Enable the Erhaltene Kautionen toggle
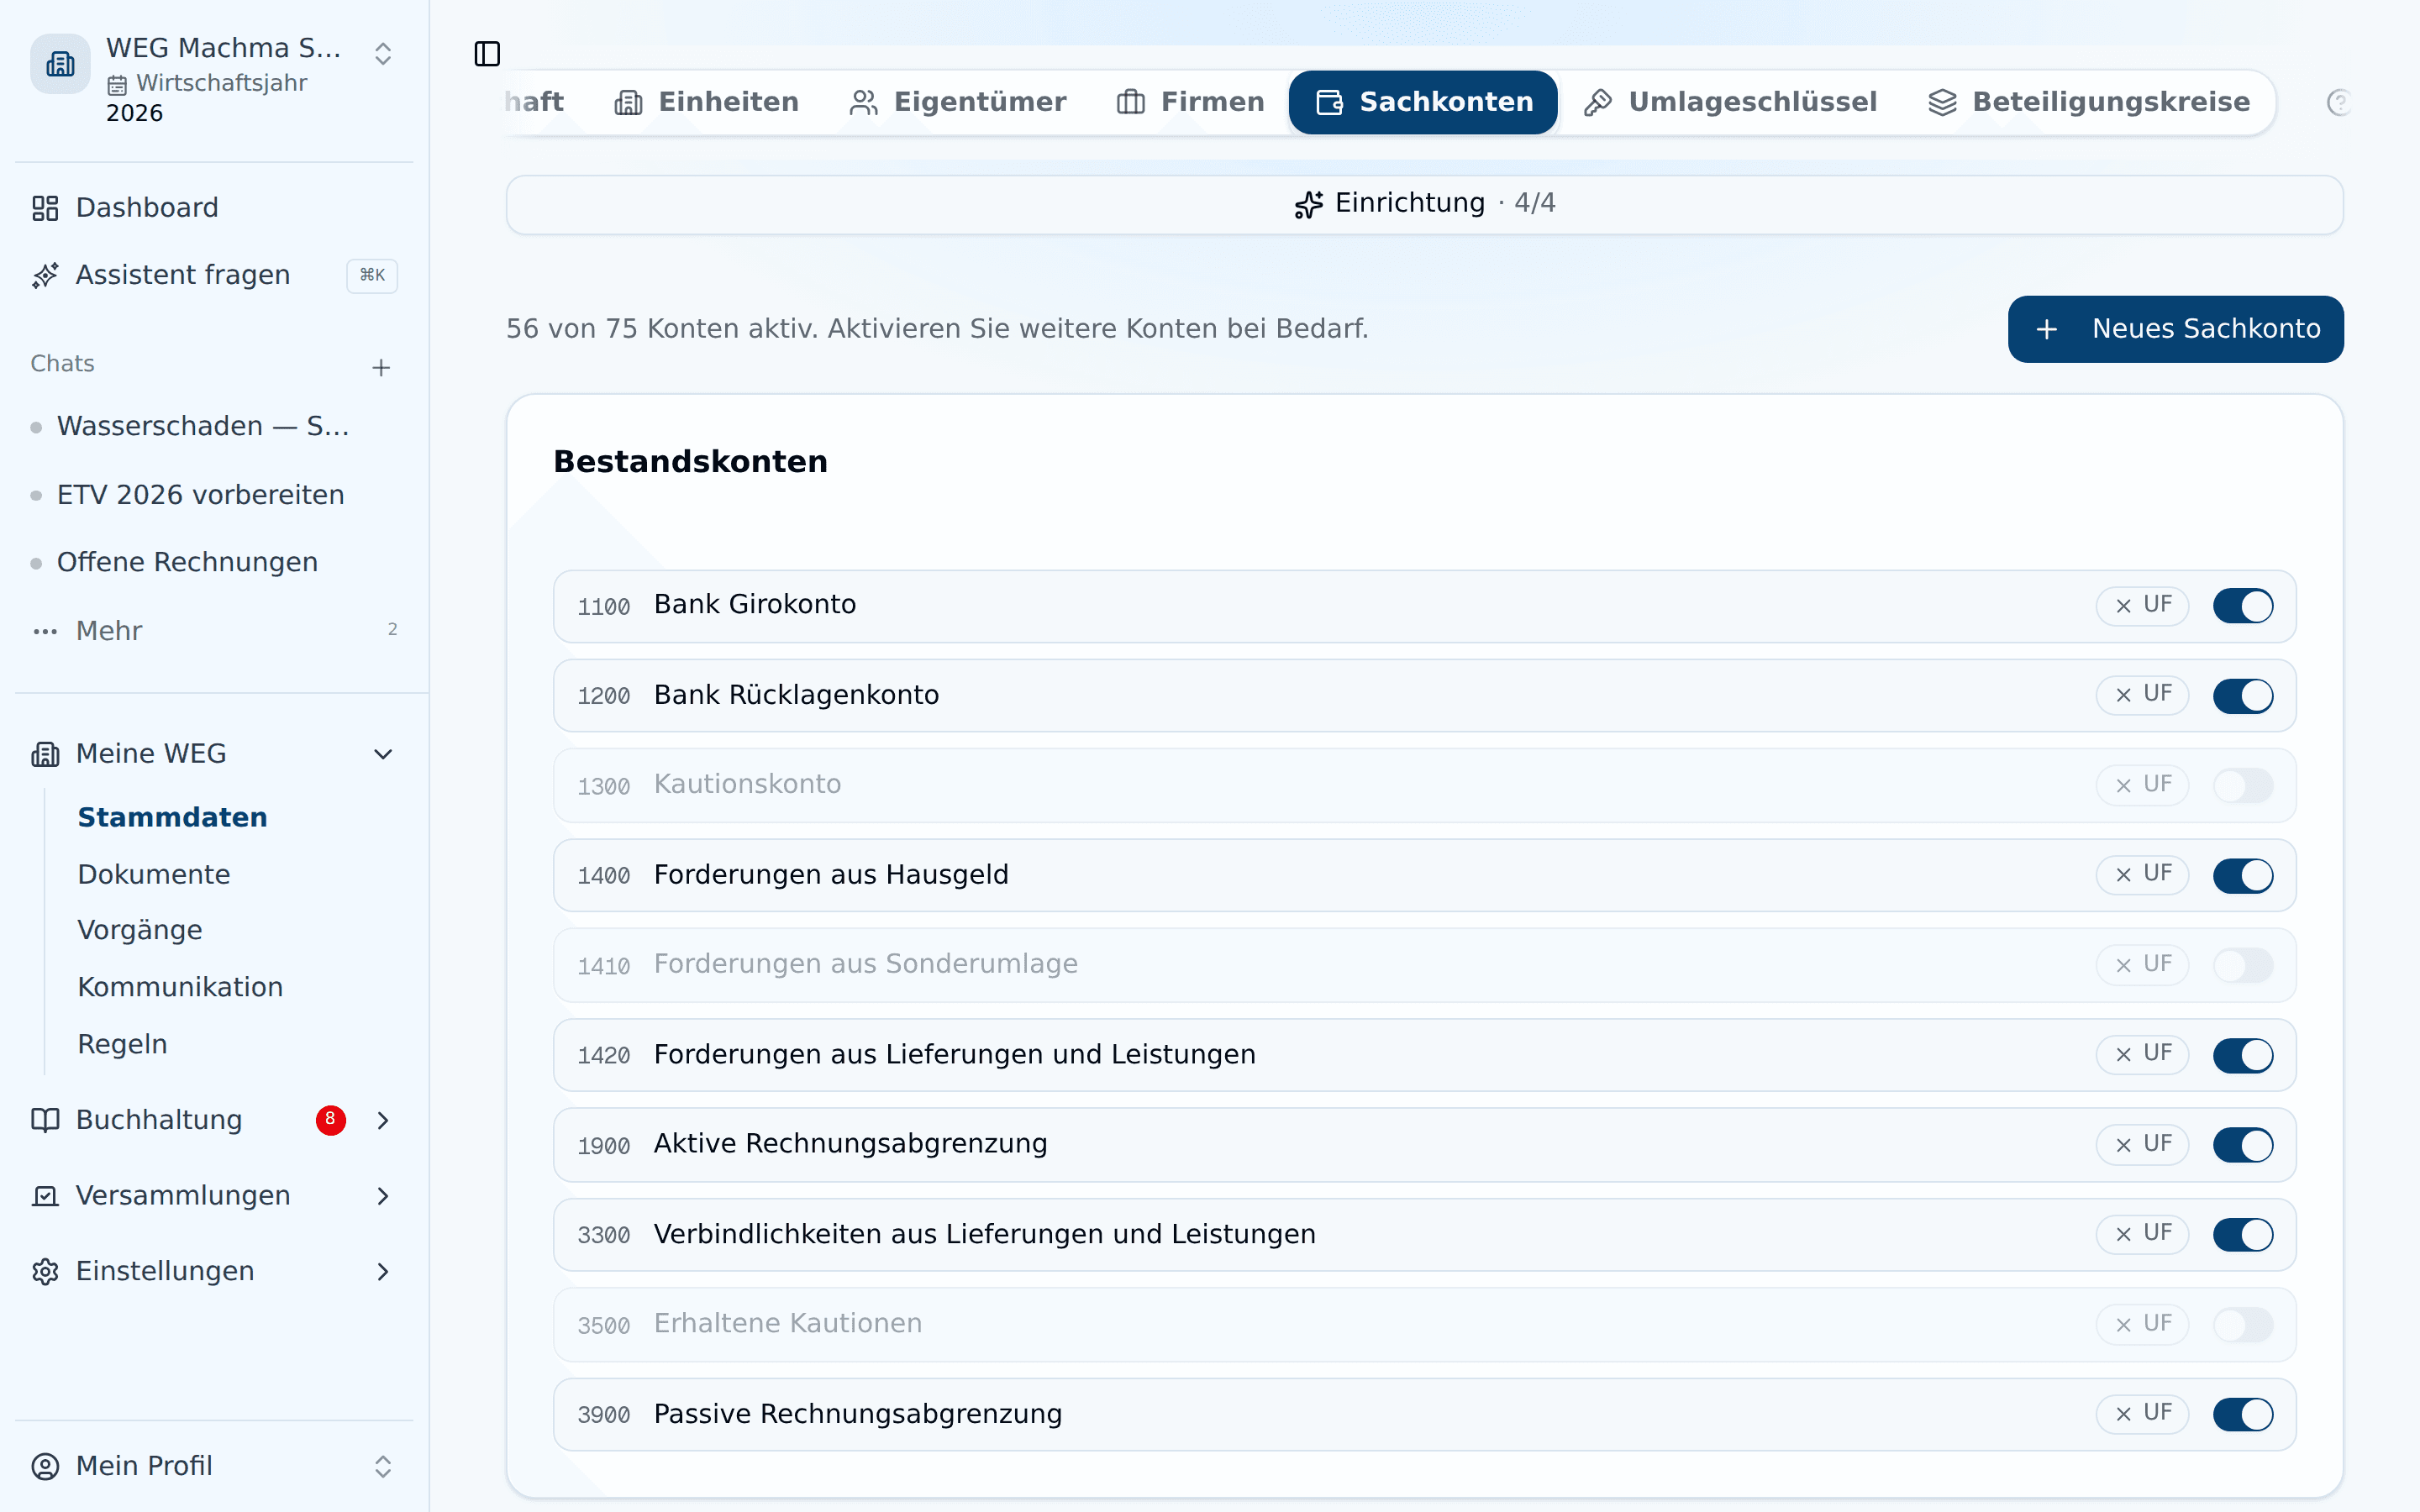Screen dimensions: 2420x1512 coord(2242,1325)
